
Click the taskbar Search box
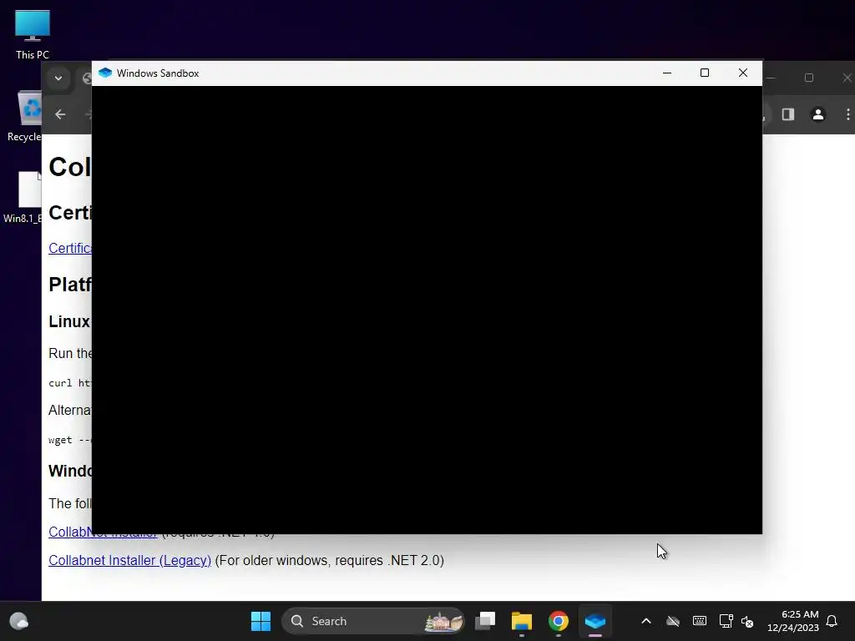[x=373, y=621]
